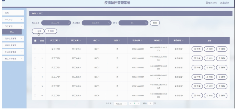This screenshot has height=109, width=238.
Task: Expand the 个人中心 sidebar menu
Action: pos(13,20)
